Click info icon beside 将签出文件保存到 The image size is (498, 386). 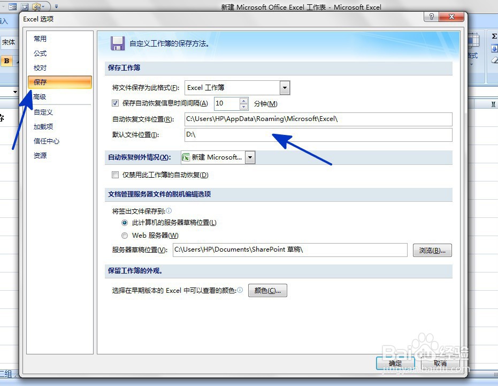[x=169, y=210]
